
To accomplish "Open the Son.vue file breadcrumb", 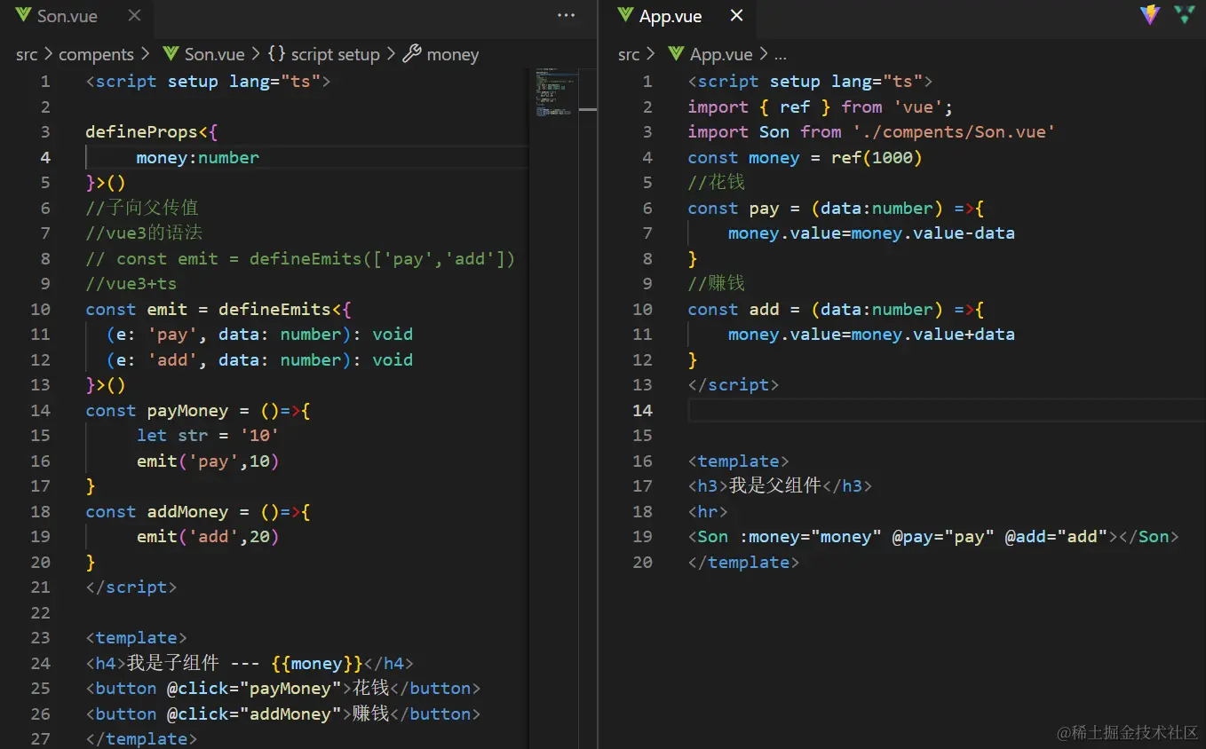I will pos(204,54).
